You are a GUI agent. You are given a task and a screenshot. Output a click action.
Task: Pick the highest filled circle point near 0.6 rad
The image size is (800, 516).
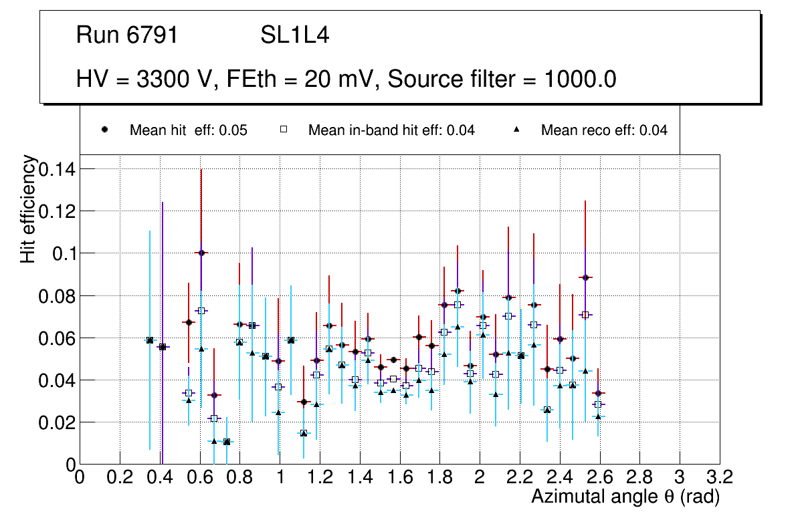click(201, 253)
